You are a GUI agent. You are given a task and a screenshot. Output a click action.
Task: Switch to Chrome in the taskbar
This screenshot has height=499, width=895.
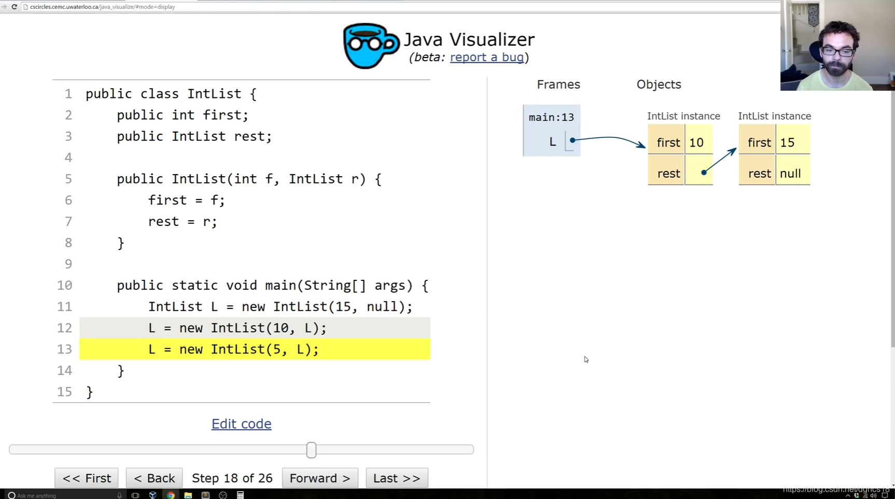click(171, 495)
